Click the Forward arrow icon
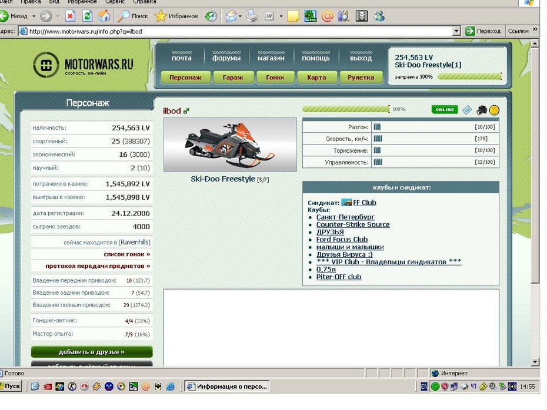Image resolution: width=547 pixels, height=410 pixels. click(x=46, y=16)
